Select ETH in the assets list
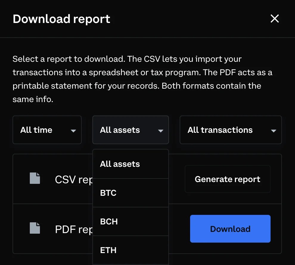This screenshot has width=295, height=265. tap(131, 250)
